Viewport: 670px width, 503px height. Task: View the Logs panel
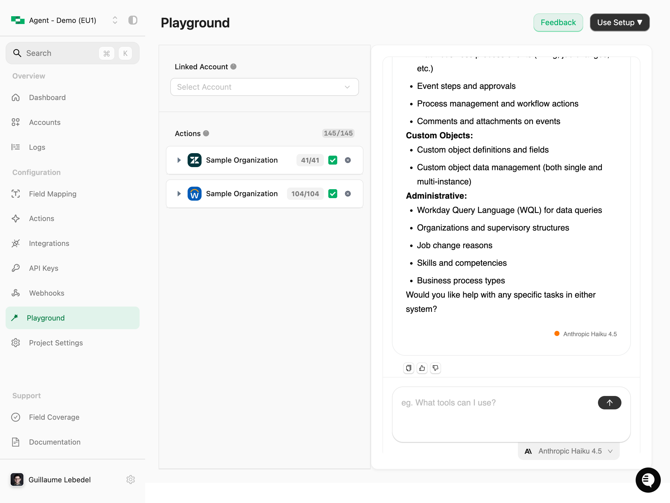(37, 147)
